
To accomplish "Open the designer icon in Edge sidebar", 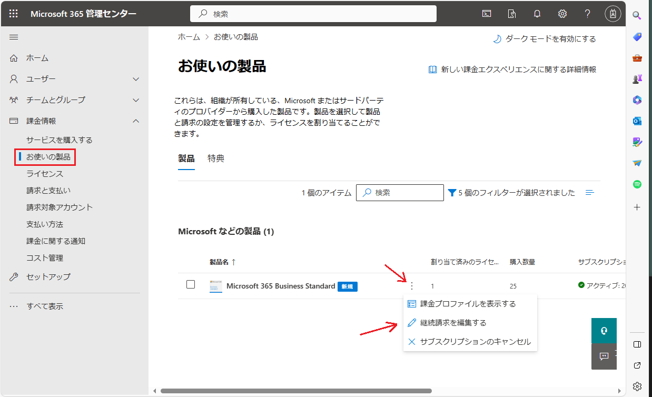I will (637, 142).
